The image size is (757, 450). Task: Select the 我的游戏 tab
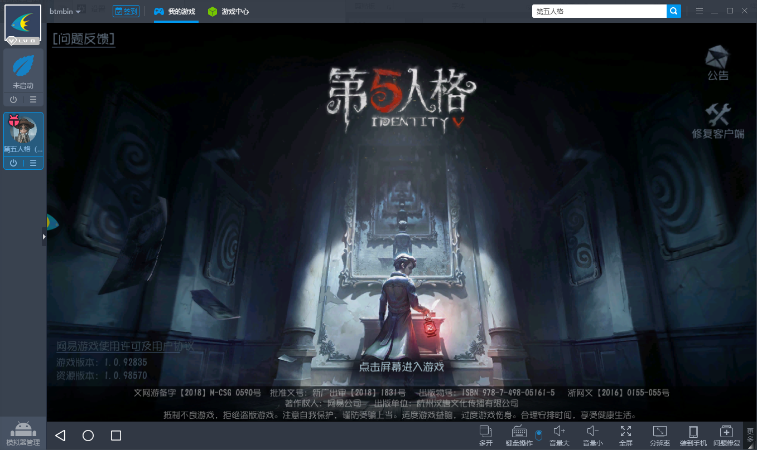[x=175, y=11]
